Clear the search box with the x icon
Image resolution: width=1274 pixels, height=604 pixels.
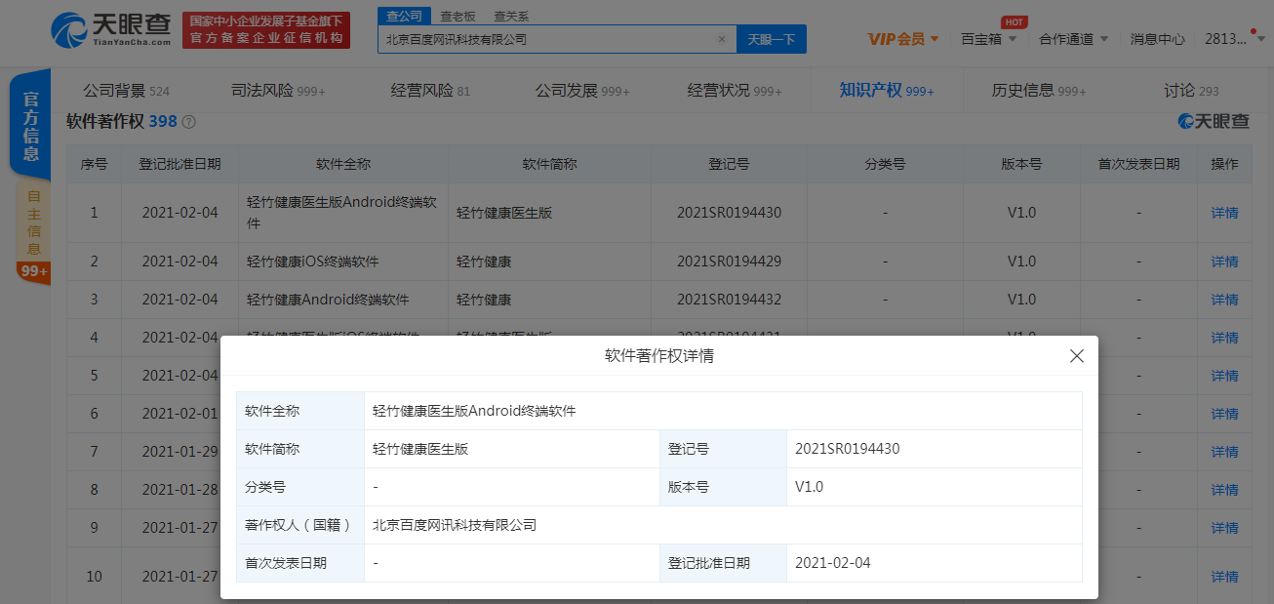pyautogui.click(x=722, y=39)
